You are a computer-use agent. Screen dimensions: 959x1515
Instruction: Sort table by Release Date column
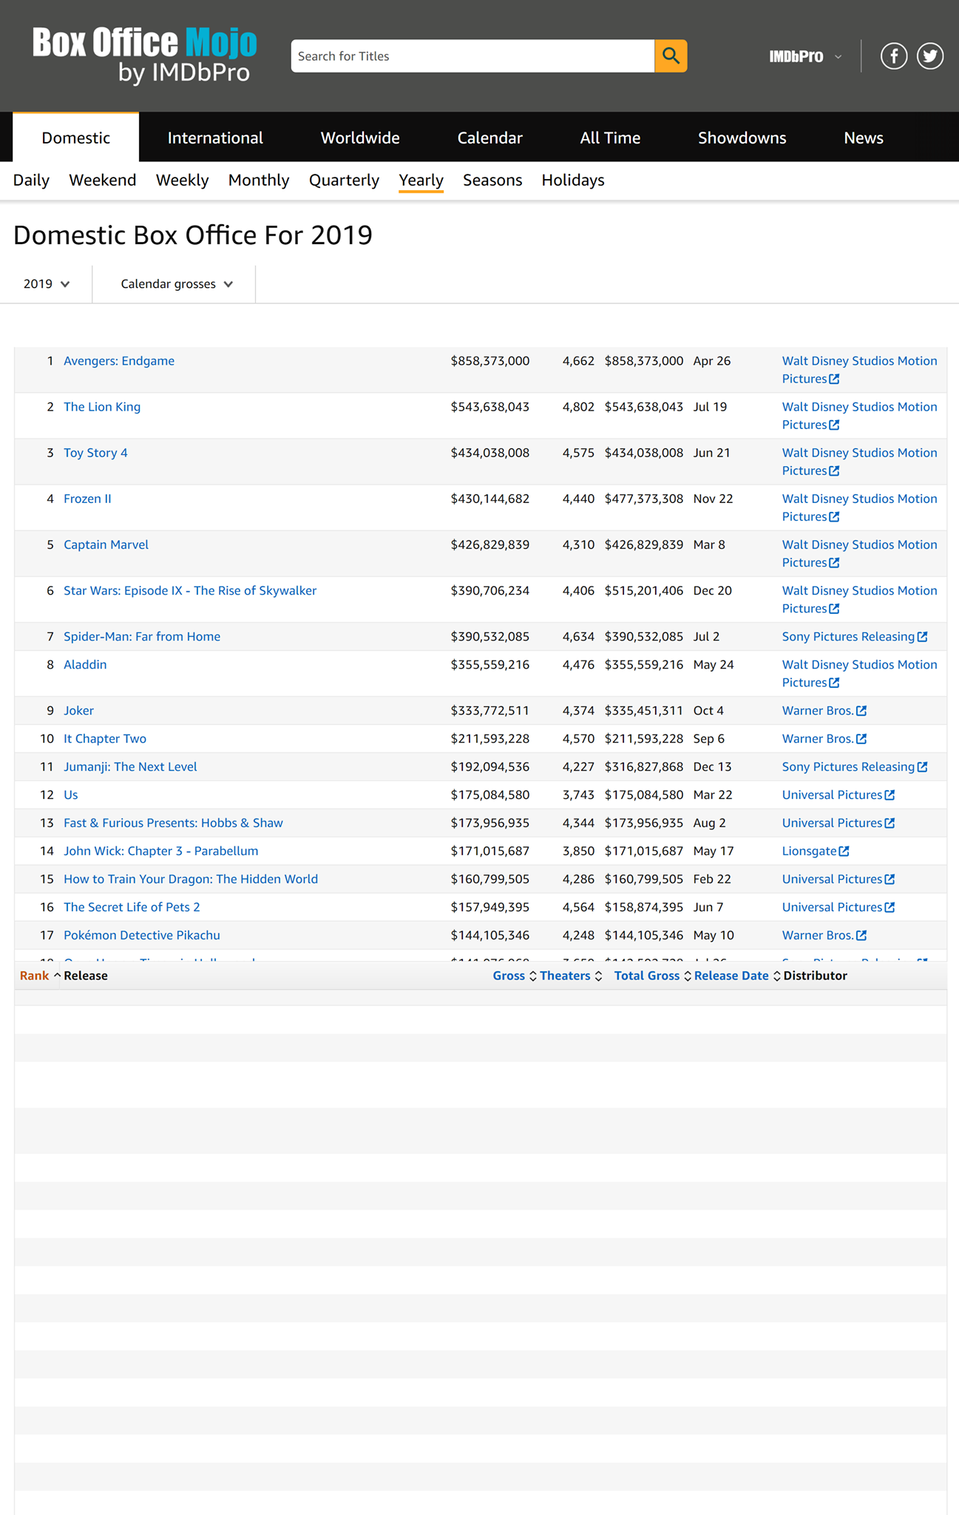coord(736,976)
